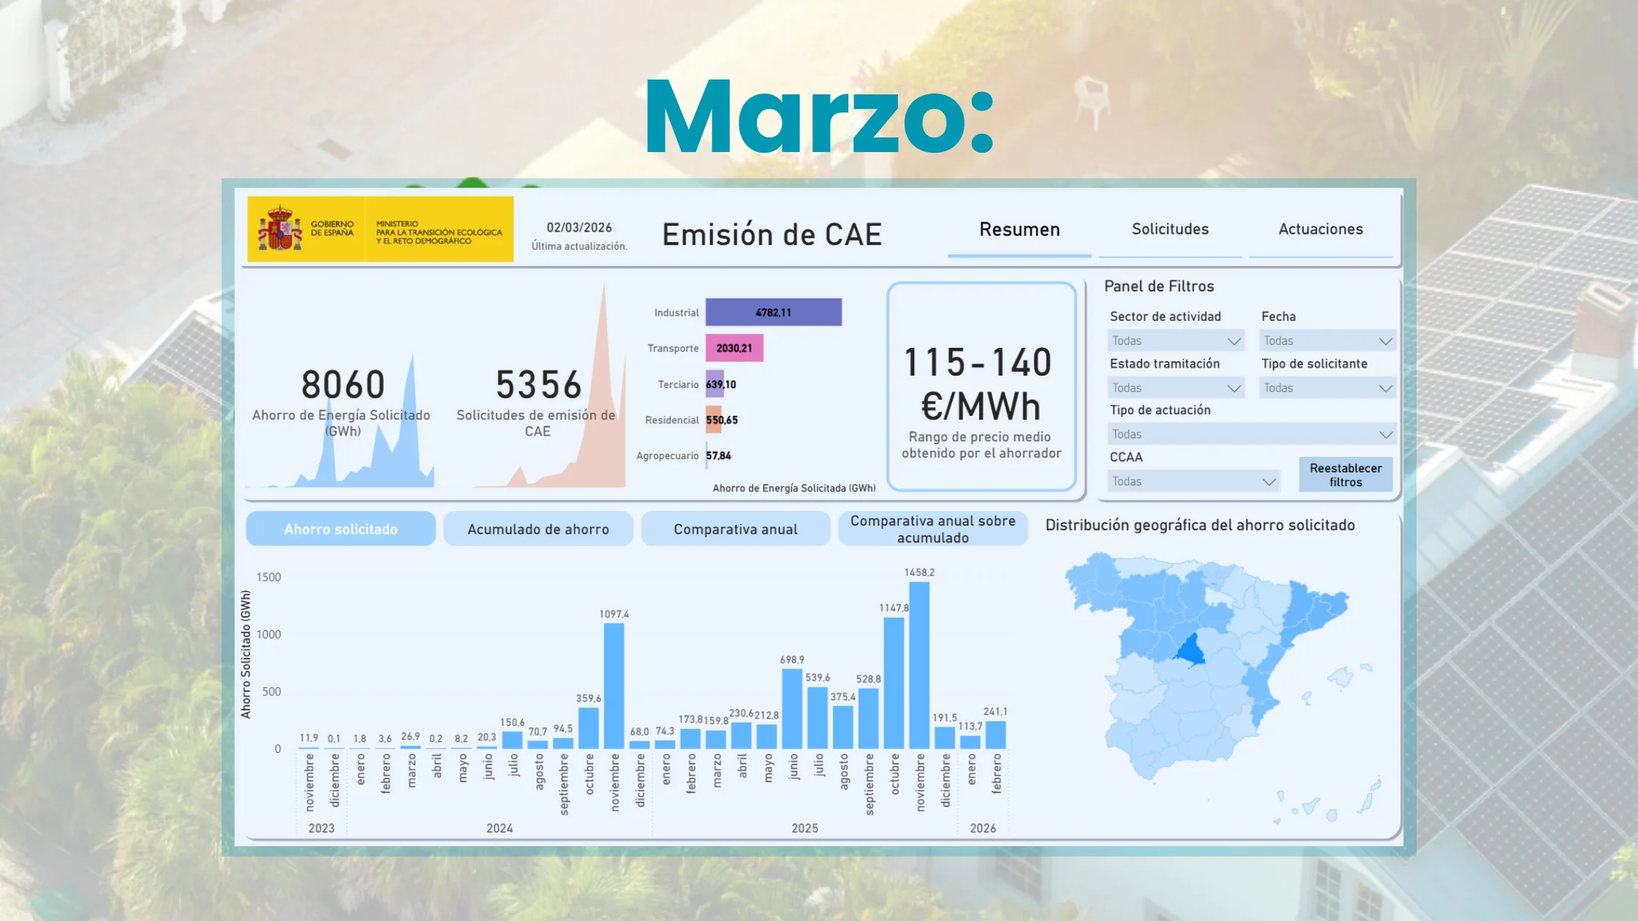Open the Sector de actividad dropdown
Viewport: 1638px width, 921px height.
[1175, 340]
